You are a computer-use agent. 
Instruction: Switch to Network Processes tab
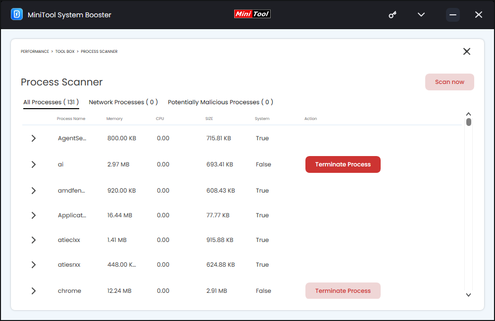(123, 102)
